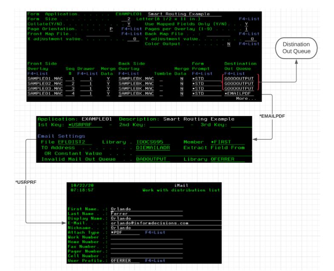334x271 pixels.
Task: Click the Nickname field
Action: 166,228
